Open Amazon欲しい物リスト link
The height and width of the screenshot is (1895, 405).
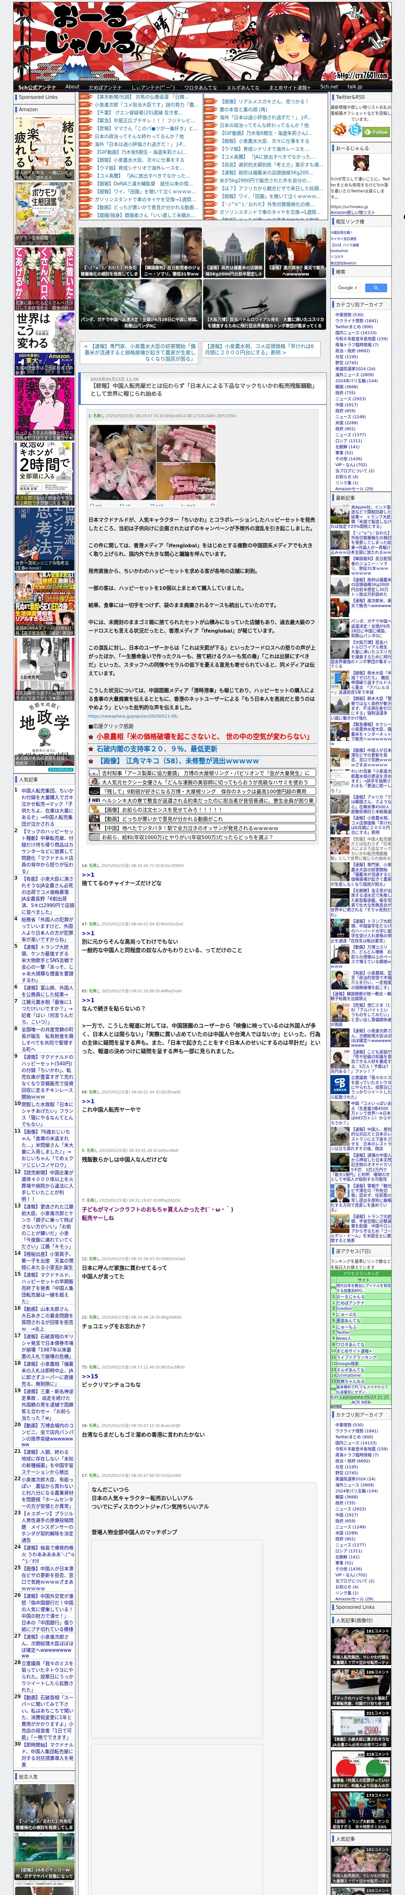pos(353,212)
